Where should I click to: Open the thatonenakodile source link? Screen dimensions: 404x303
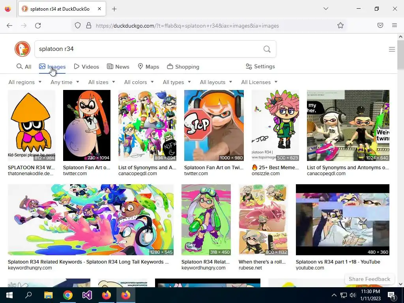pos(31,174)
